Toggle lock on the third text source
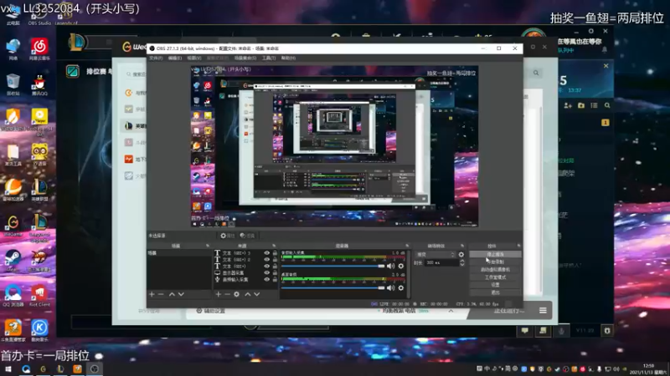The height and width of the screenshot is (376, 670). tap(275, 266)
